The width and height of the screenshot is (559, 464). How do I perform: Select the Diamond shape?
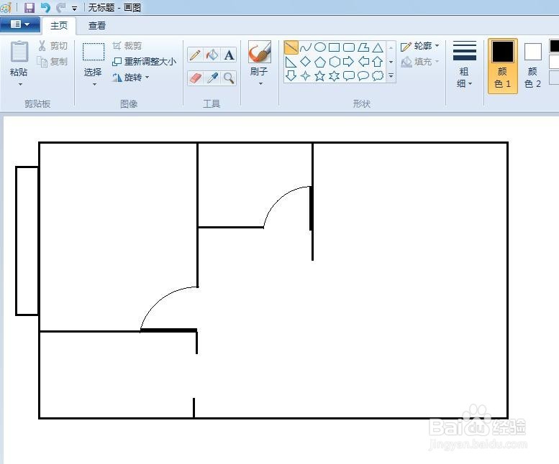point(306,62)
